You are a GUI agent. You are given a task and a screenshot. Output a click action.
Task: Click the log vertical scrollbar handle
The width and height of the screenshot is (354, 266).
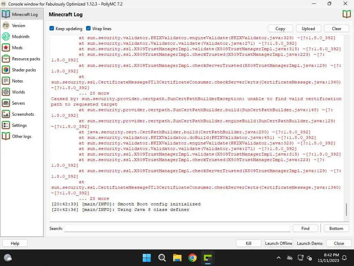tap(346, 210)
